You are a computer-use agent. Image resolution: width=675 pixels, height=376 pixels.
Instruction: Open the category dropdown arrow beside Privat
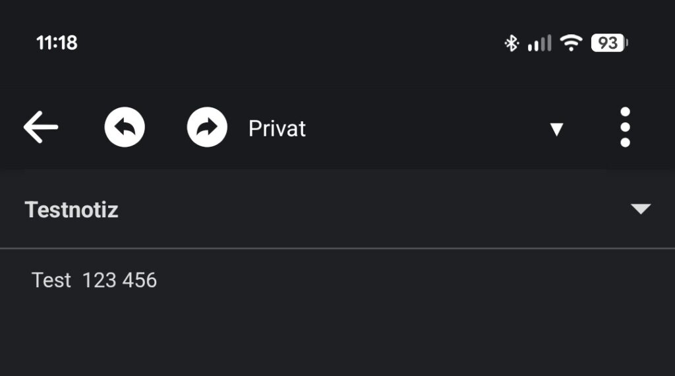[556, 129]
